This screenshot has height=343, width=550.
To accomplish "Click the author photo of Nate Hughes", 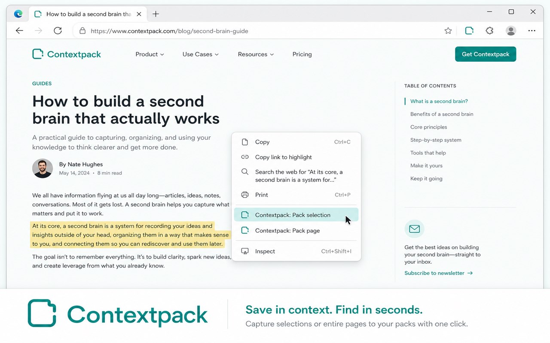I will (x=43, y=168).
